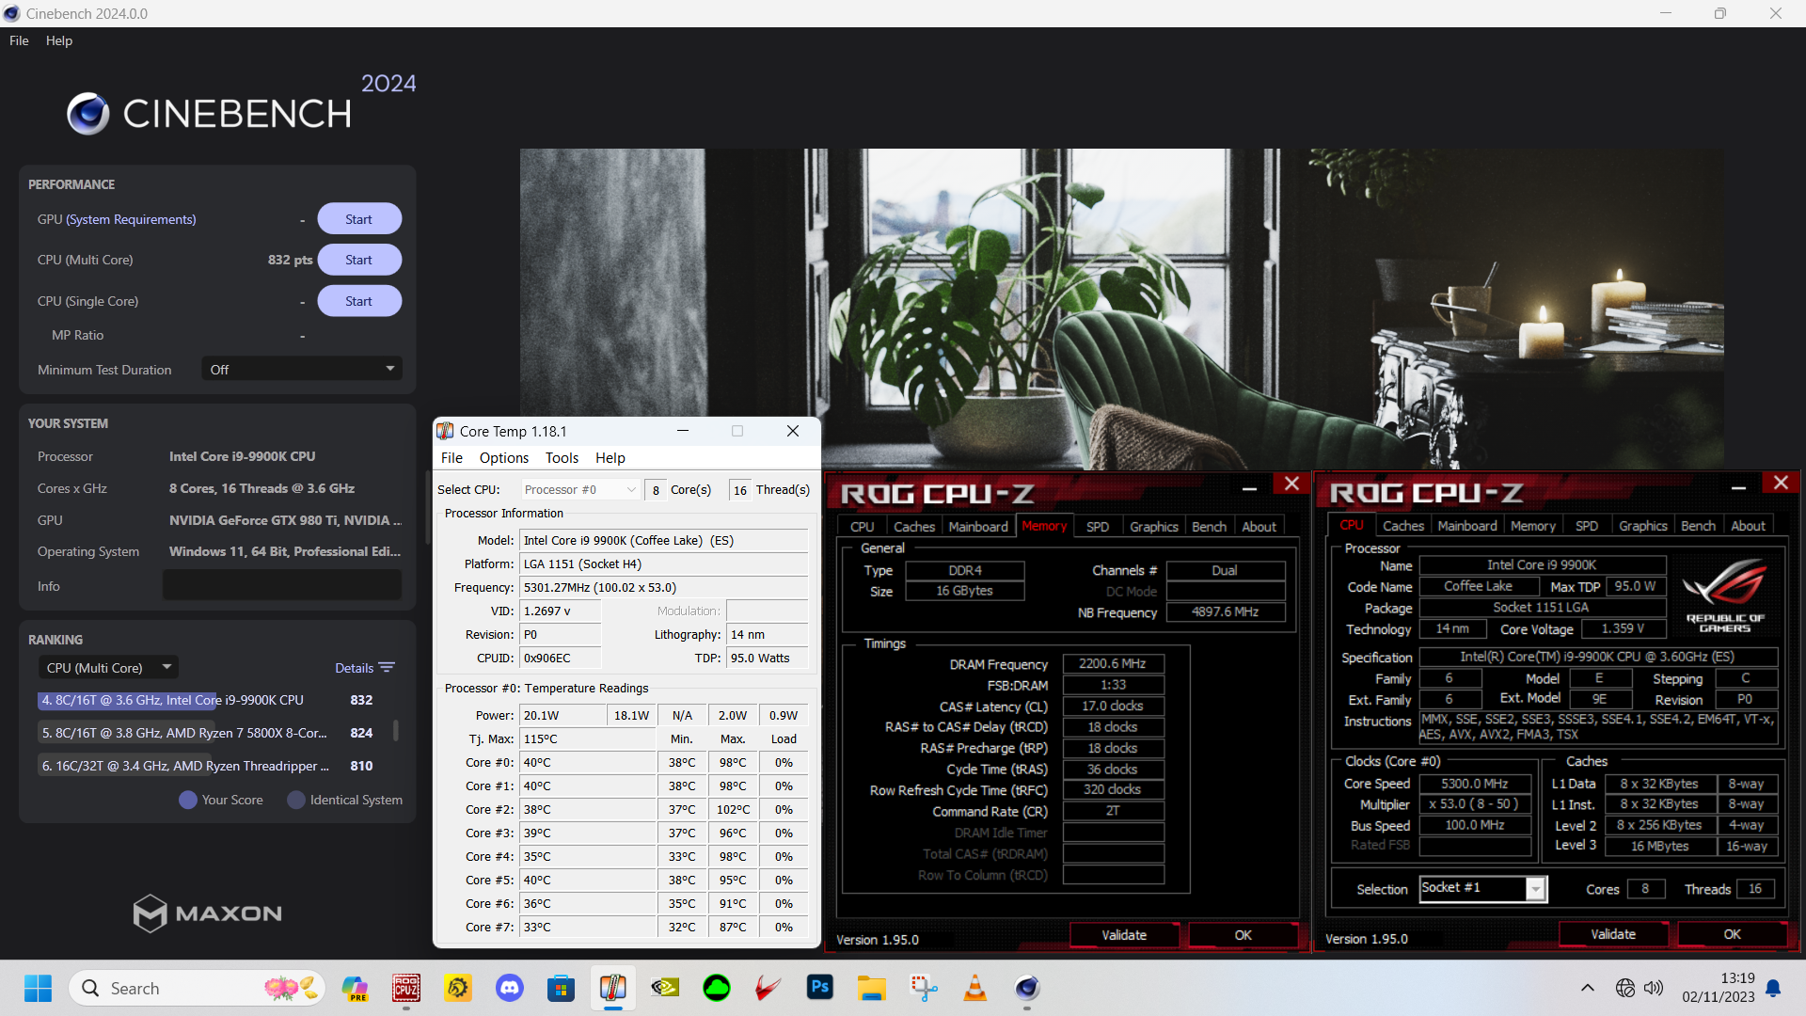The image size is (1806, 1016).
Task: Minimize the ROG CPU-Z Memory window
Action: click(x=1249, y=487)
